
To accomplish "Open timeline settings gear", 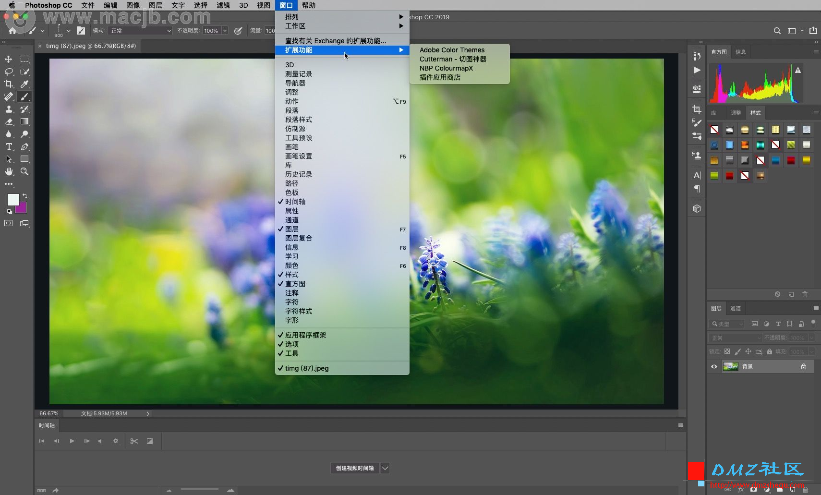I will (x=116, y=441).
